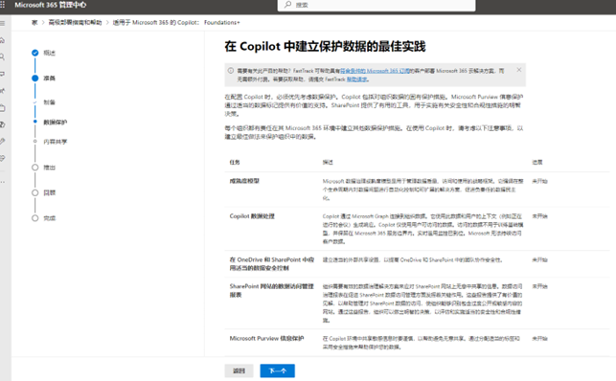Click into the top search box
Screen dimensions: 616x381
(x=376, y=5)
